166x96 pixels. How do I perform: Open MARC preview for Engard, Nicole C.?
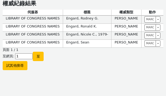150,35
